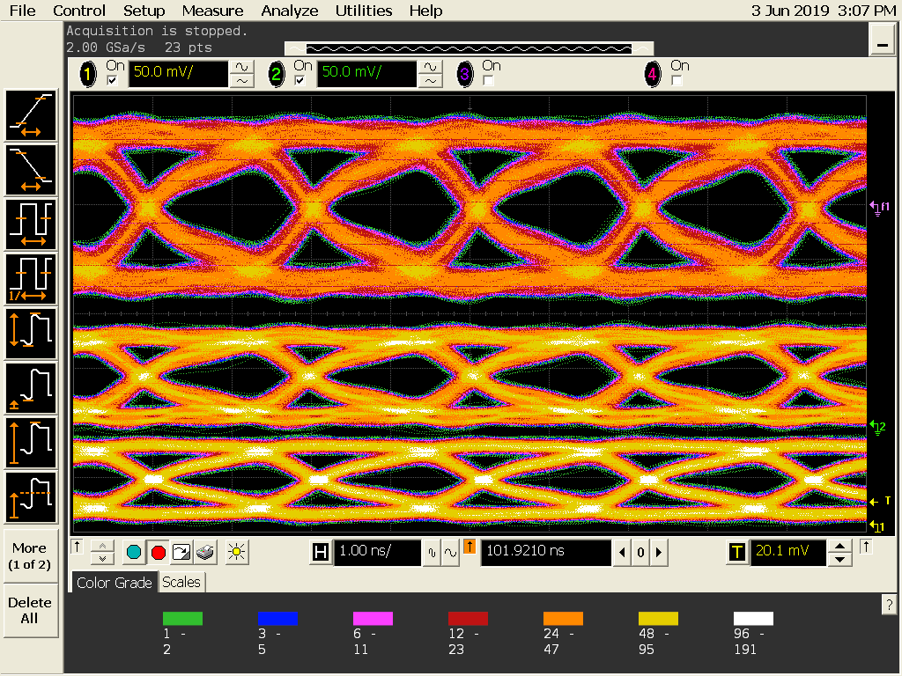The image size is (902, 676).
Task: Click the right upward arrow by trigger
Action: pyautogui.click(x=866, y=546)
